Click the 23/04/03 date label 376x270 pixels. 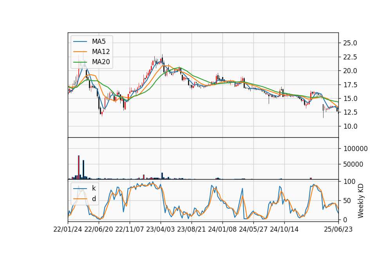161,229
